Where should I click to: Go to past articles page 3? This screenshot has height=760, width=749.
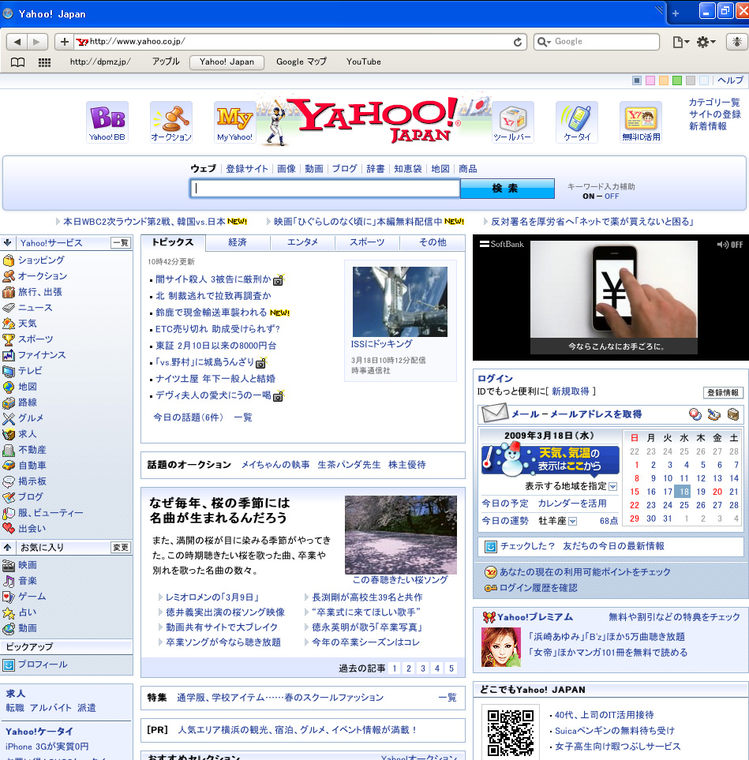(423, 668)
